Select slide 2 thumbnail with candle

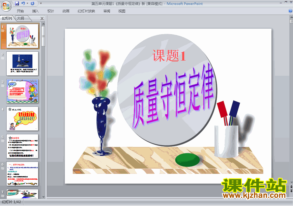click(22, 63)
